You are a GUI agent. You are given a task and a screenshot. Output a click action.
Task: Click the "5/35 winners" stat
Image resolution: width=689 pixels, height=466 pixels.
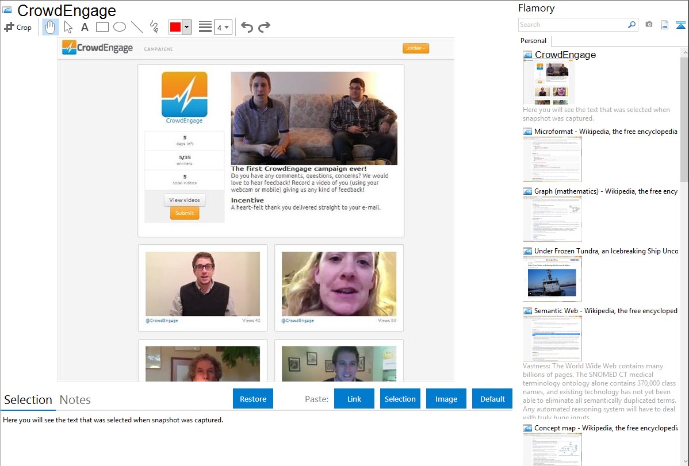coord(185,160)
